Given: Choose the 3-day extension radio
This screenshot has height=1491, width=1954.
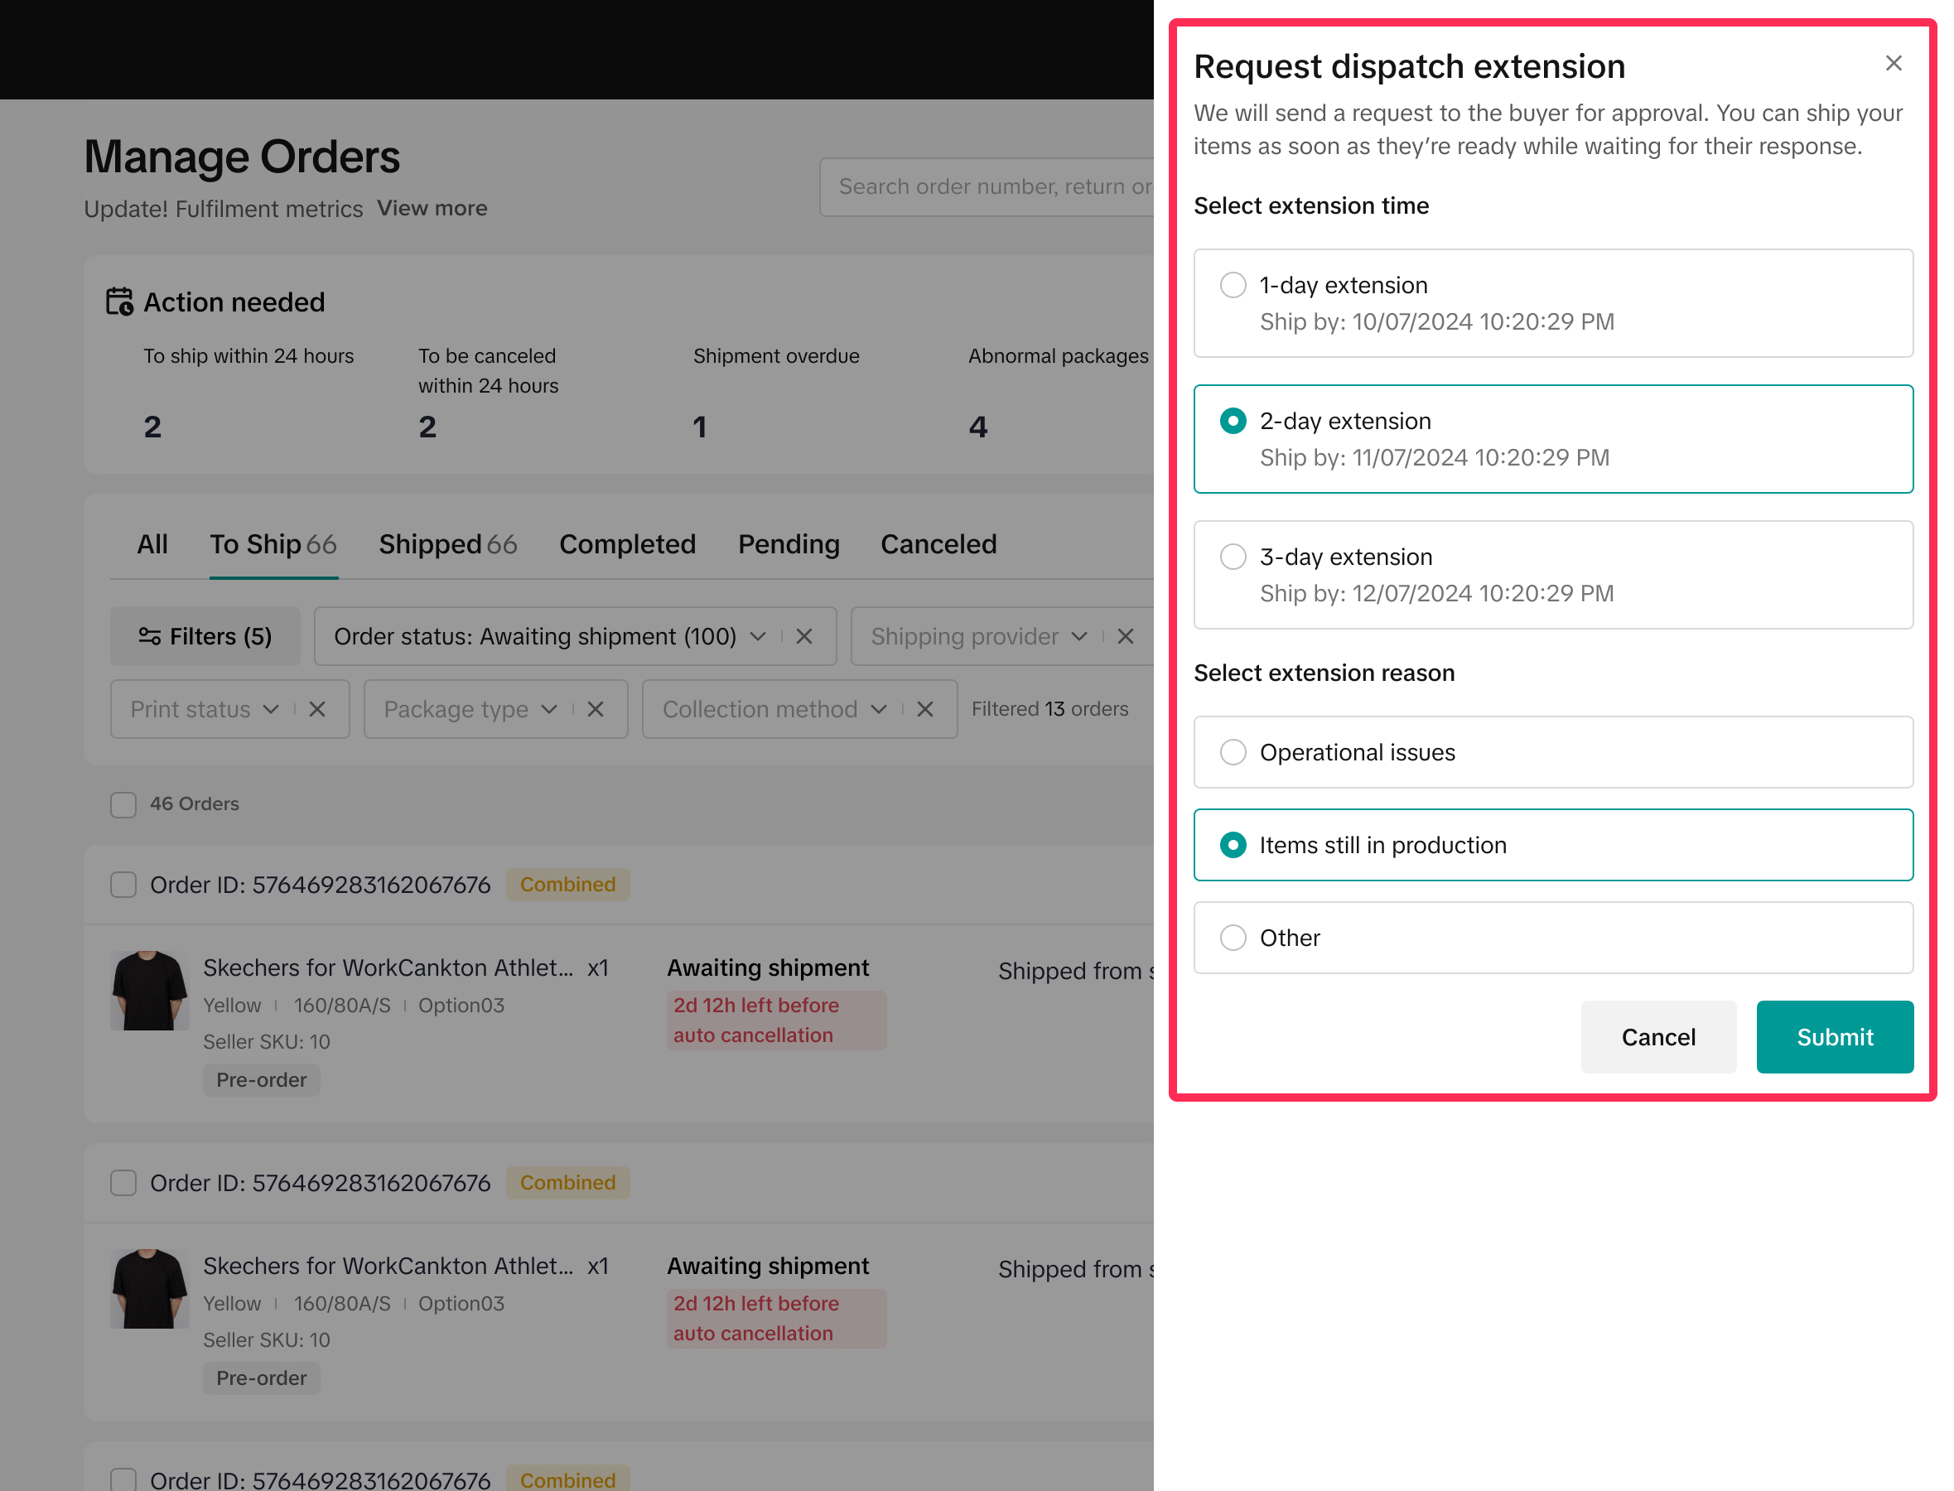Looking at the screenshot, I should pyautogui.click(x=1233, y=557).
